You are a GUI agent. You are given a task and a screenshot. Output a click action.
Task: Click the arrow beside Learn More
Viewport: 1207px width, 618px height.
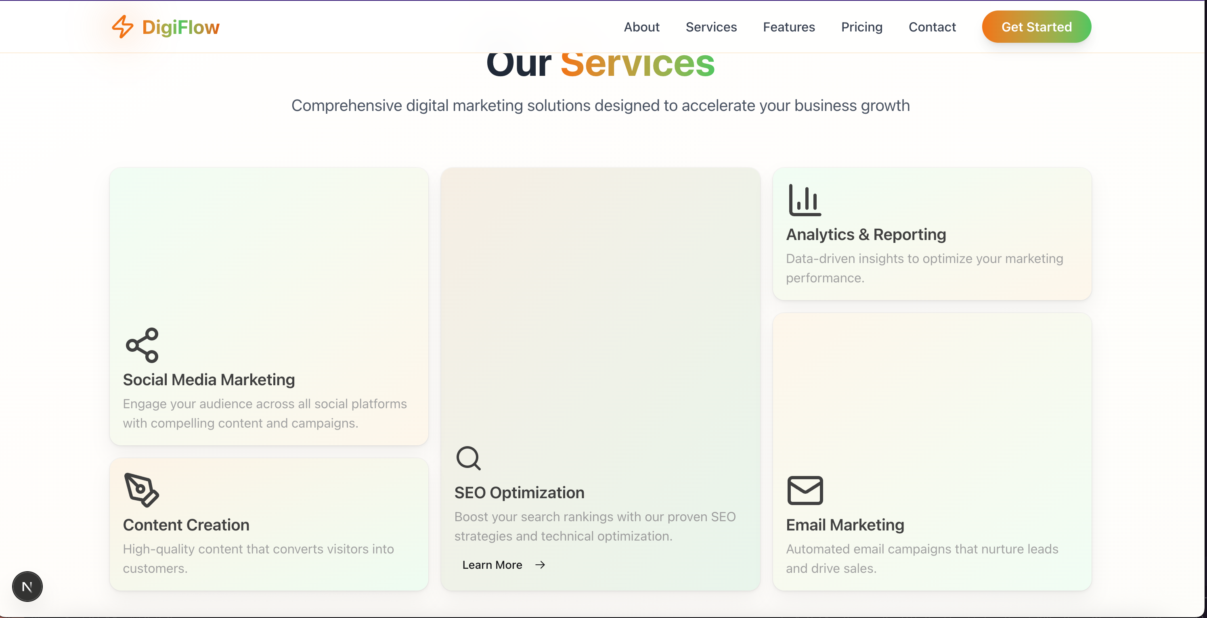click(x=540, y=565)
